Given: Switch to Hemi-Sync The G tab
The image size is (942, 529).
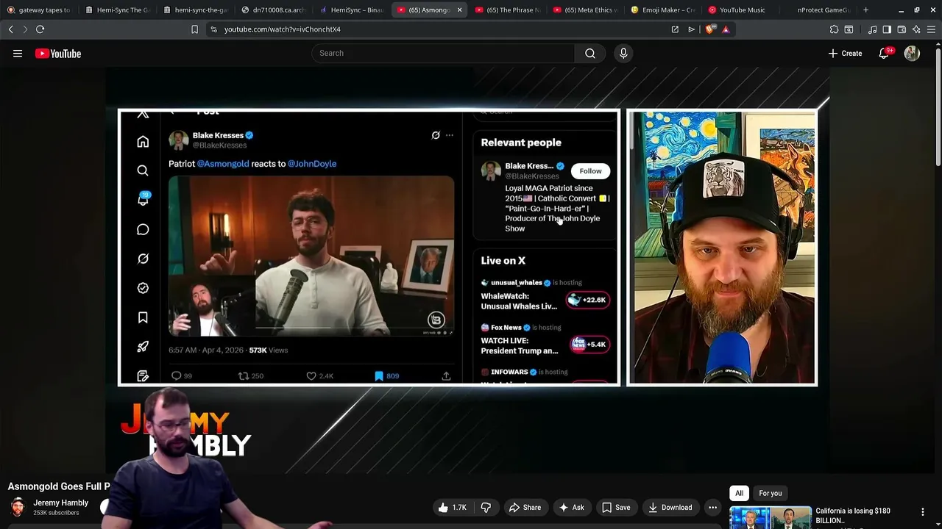Looking at the screenshot, I should coord(117,10).
